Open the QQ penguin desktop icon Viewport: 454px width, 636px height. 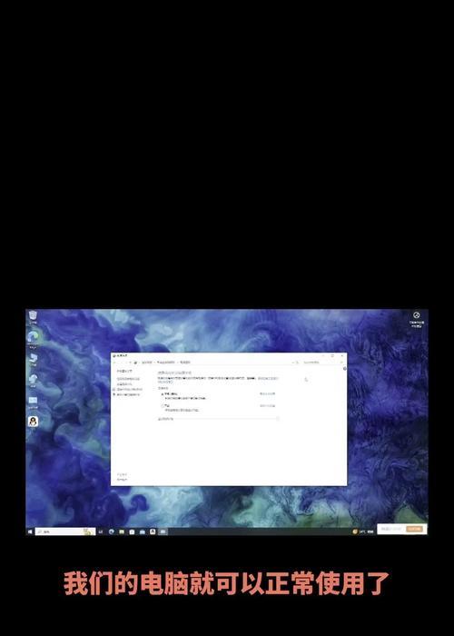click(x=33, y=421)
